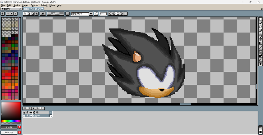Toggle vertical symmetry in options bar
Screen dimensions: 263x135
114,14
